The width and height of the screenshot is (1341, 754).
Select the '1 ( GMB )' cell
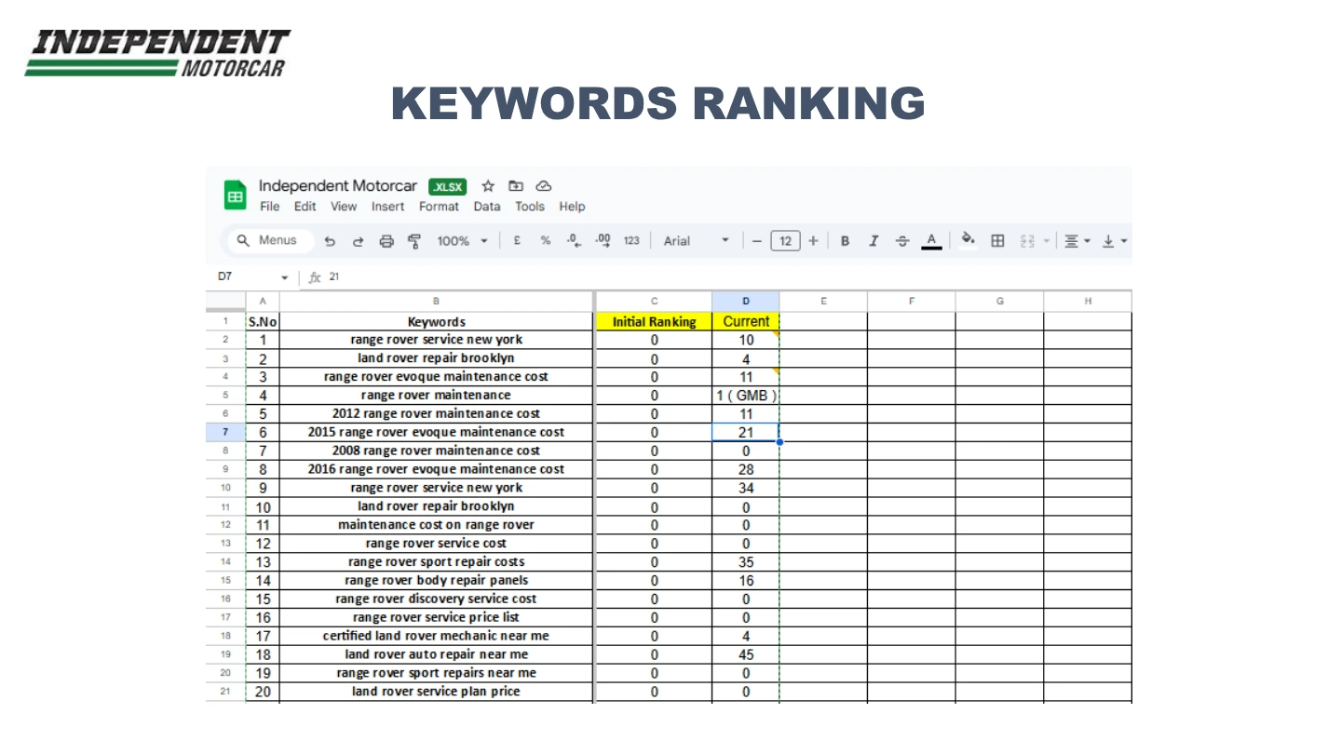pos(746,396)
